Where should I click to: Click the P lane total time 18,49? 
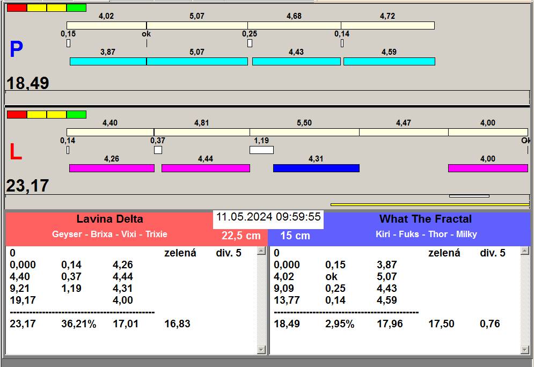(28, 83)
